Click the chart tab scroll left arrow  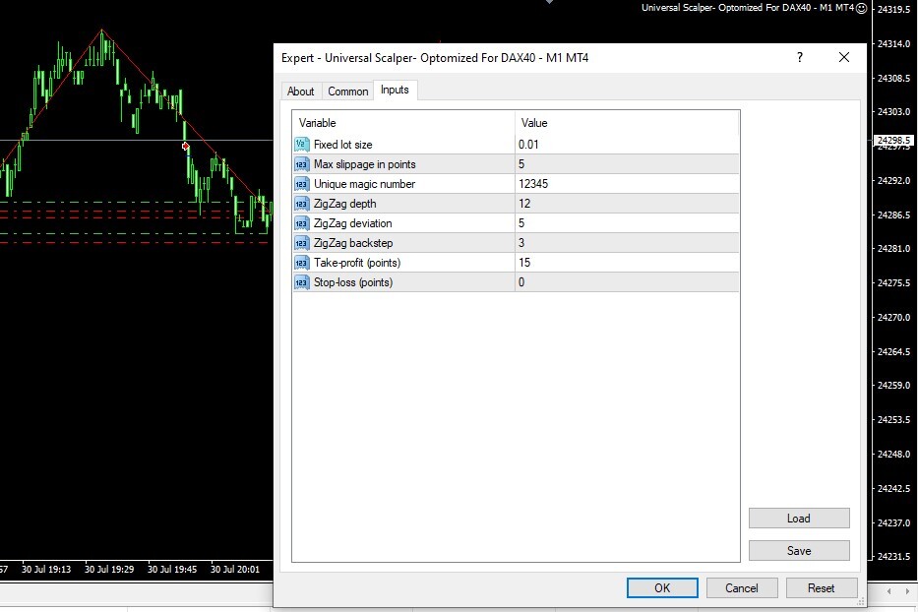pyautogui.click(x=888, y=591)
